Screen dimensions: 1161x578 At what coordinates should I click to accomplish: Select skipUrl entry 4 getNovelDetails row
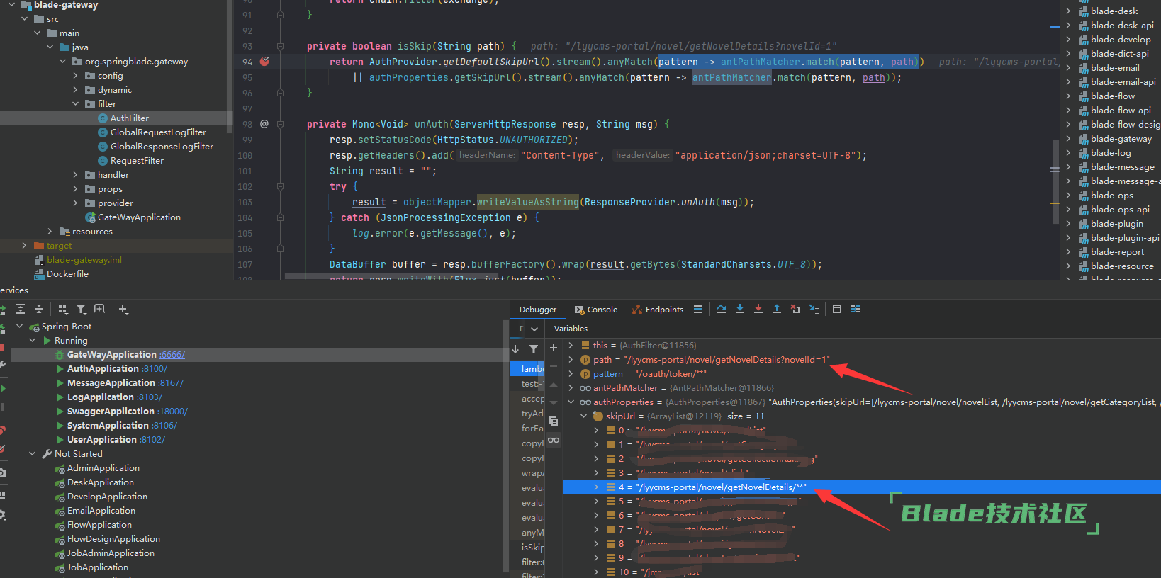tap(861, 487)
